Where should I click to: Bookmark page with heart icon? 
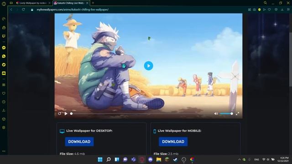click(x=269, y=10)
